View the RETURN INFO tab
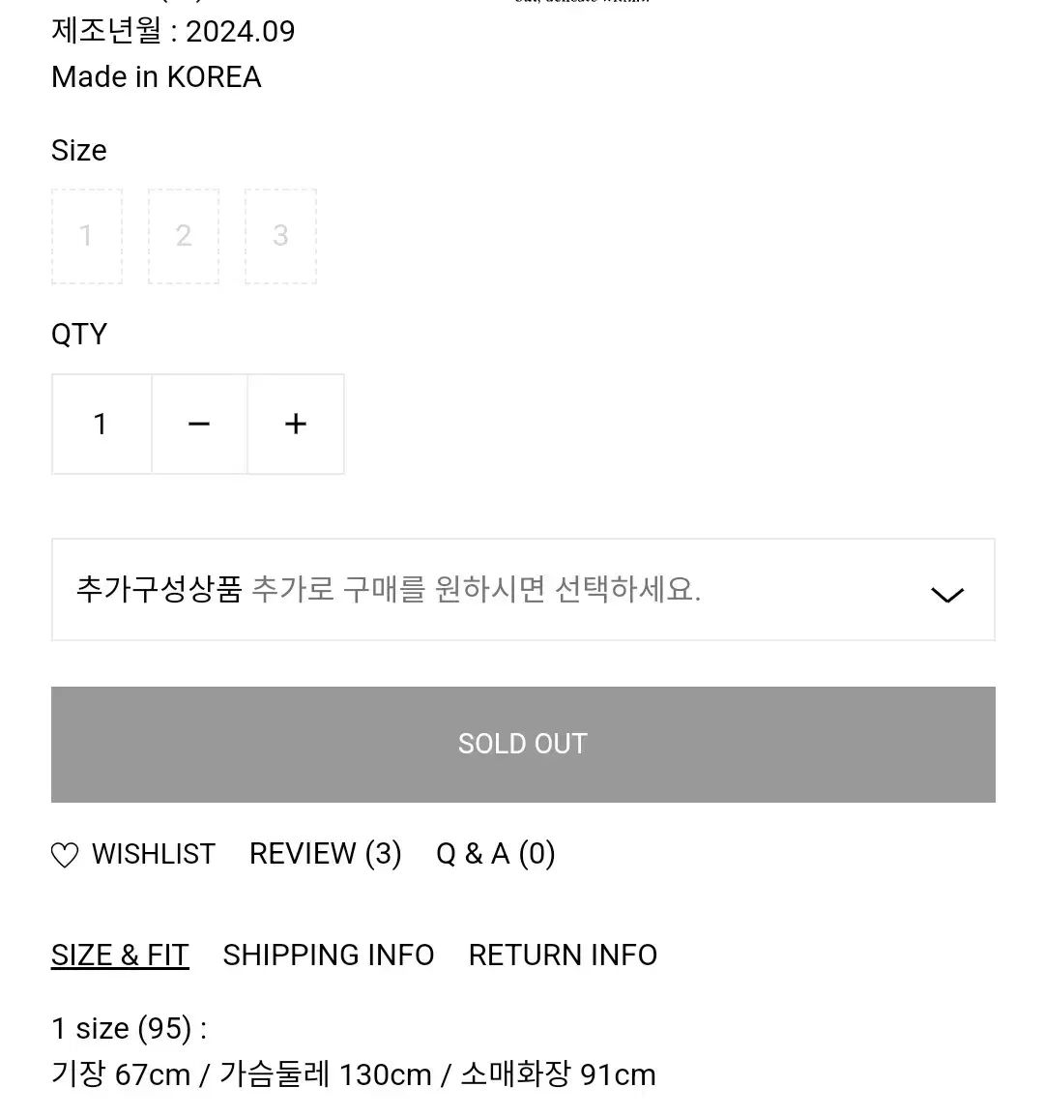Viewport: 1044px width, 1117px height. tap(563, 955)
